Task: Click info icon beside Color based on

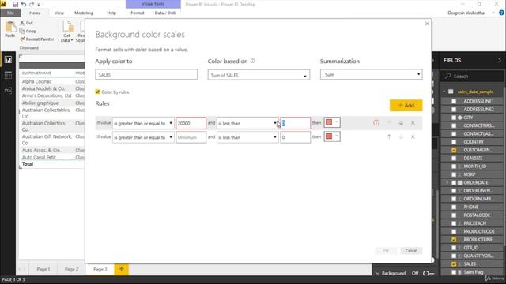Action: pyautogui.click(x=253, y=61)
